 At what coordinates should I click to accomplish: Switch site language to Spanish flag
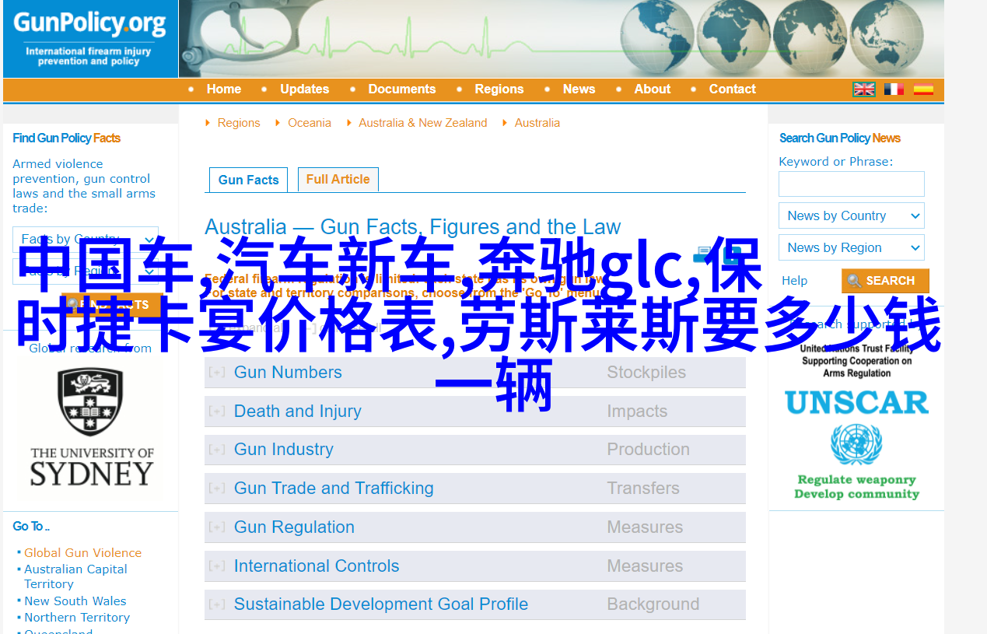(x=923, y=89)
